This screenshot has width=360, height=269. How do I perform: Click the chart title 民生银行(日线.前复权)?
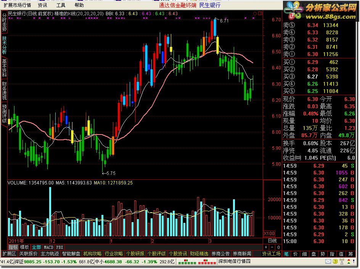(x=31, y=14)
